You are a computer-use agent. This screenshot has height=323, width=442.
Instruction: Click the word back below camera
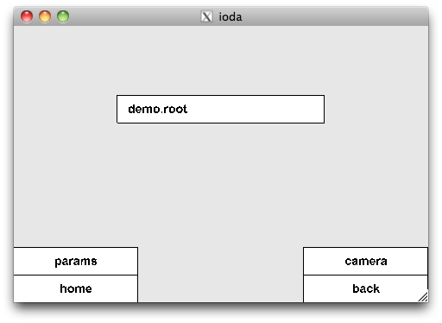point(366,288)
